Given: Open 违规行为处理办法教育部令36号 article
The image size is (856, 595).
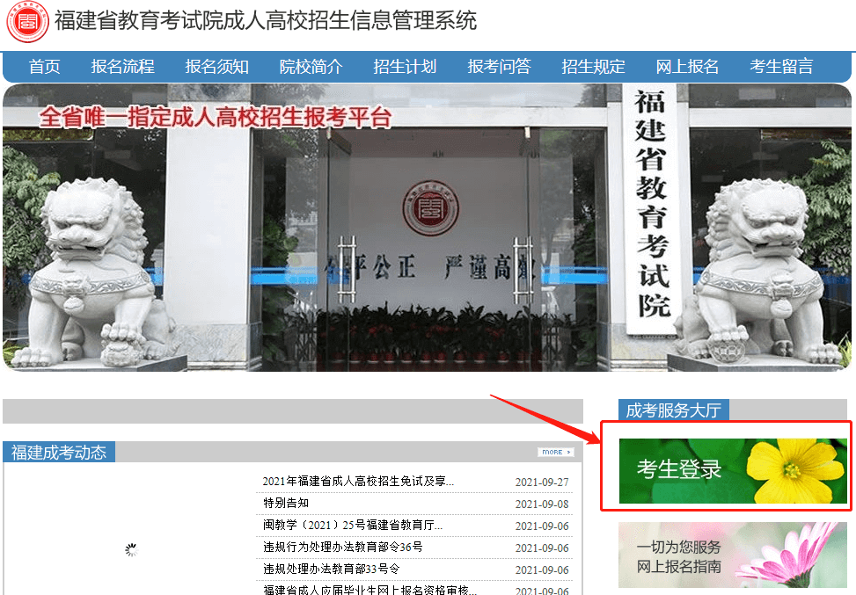Looking at the screenshot, I should (x=343, y=547).
